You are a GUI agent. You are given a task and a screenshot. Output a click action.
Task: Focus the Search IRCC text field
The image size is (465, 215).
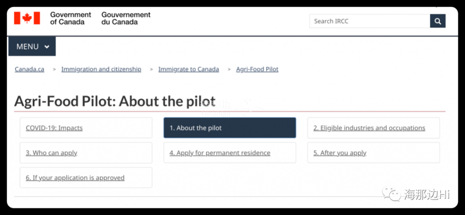(x=370, y=21)
